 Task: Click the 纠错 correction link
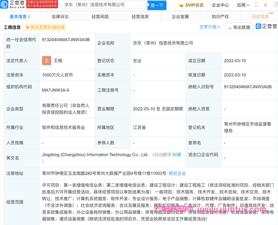coord(177,155)
